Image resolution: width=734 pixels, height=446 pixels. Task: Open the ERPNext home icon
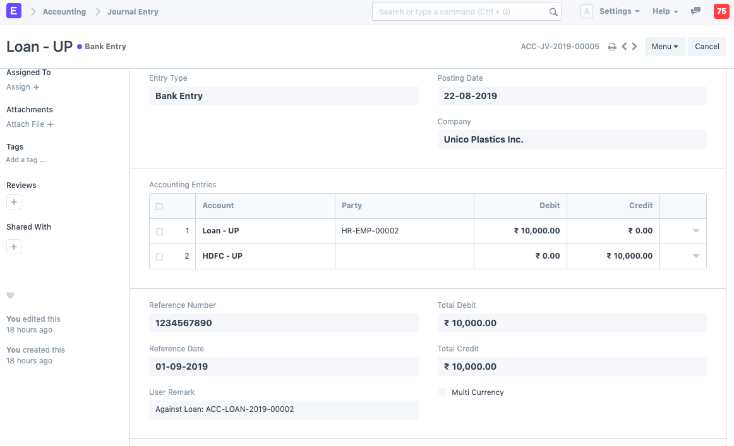(x=13, y=11)
